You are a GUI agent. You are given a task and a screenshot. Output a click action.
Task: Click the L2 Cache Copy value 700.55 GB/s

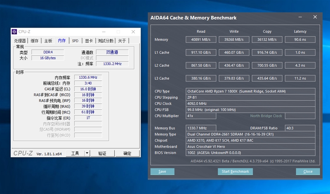pos(267,65)
